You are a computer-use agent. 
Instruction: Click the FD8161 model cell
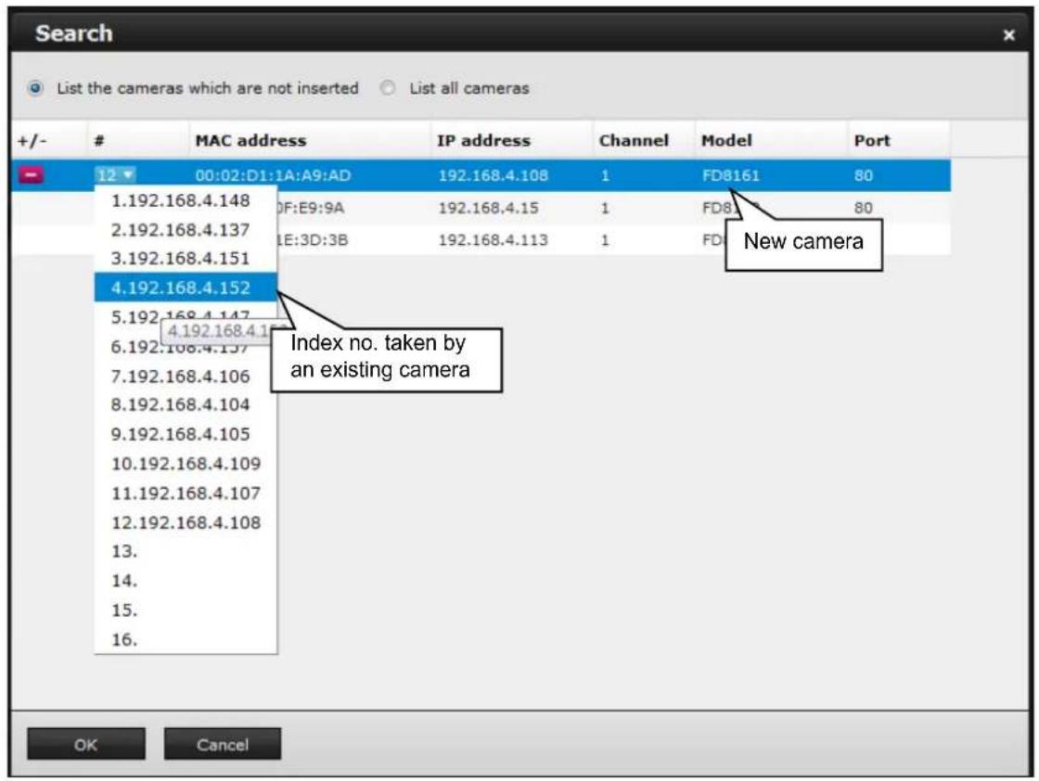[730, 175]
